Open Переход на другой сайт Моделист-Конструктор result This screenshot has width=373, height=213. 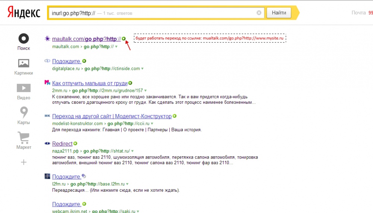click(x=112, y=116)
